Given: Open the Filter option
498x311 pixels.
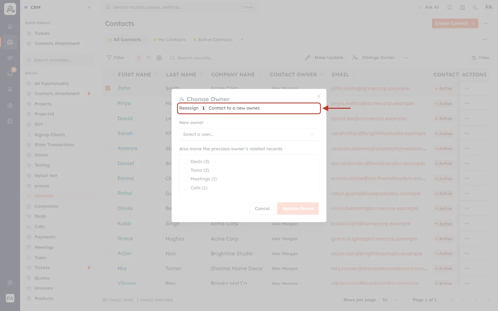Looking at the screenshot, I should click(x=116, y=58).
